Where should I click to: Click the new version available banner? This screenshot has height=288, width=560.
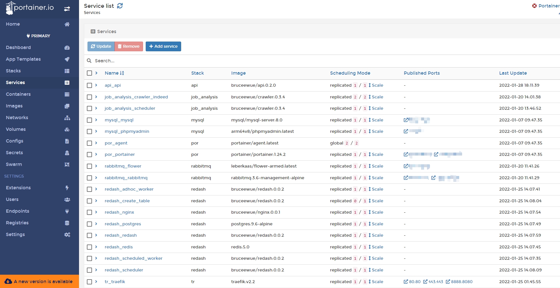[x=39, y=282]
